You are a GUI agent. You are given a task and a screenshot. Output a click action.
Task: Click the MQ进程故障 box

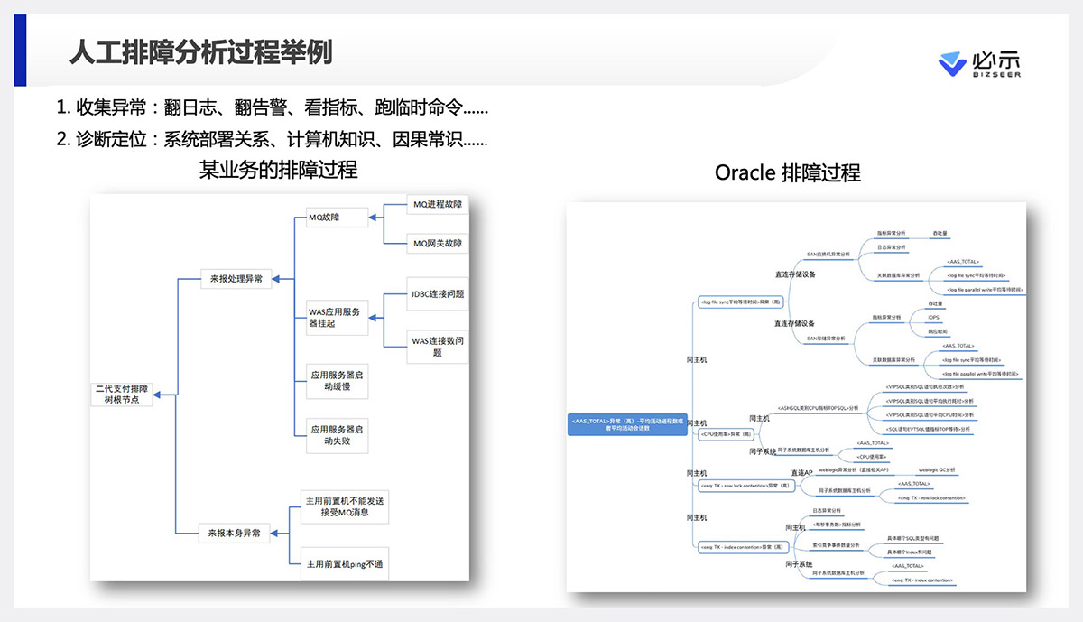[437, 205]
